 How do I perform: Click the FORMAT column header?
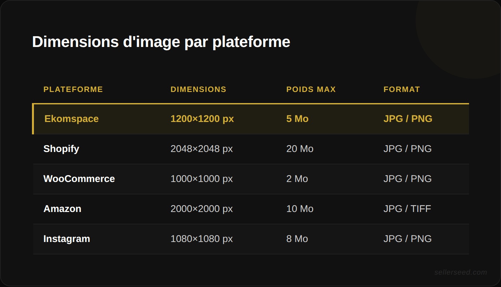[402, 89]
